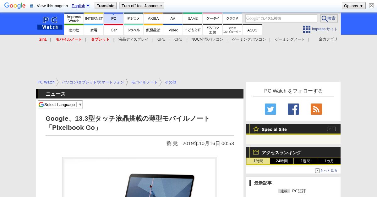Open the ゲーミングパソコン category link
The image size is (377, 197).
click(249, 39)
